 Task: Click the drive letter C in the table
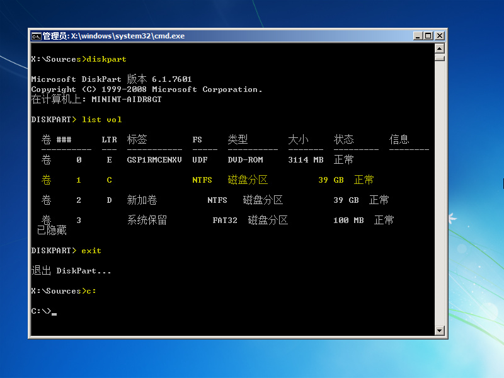pyautogui.click(x=109, y=180)
